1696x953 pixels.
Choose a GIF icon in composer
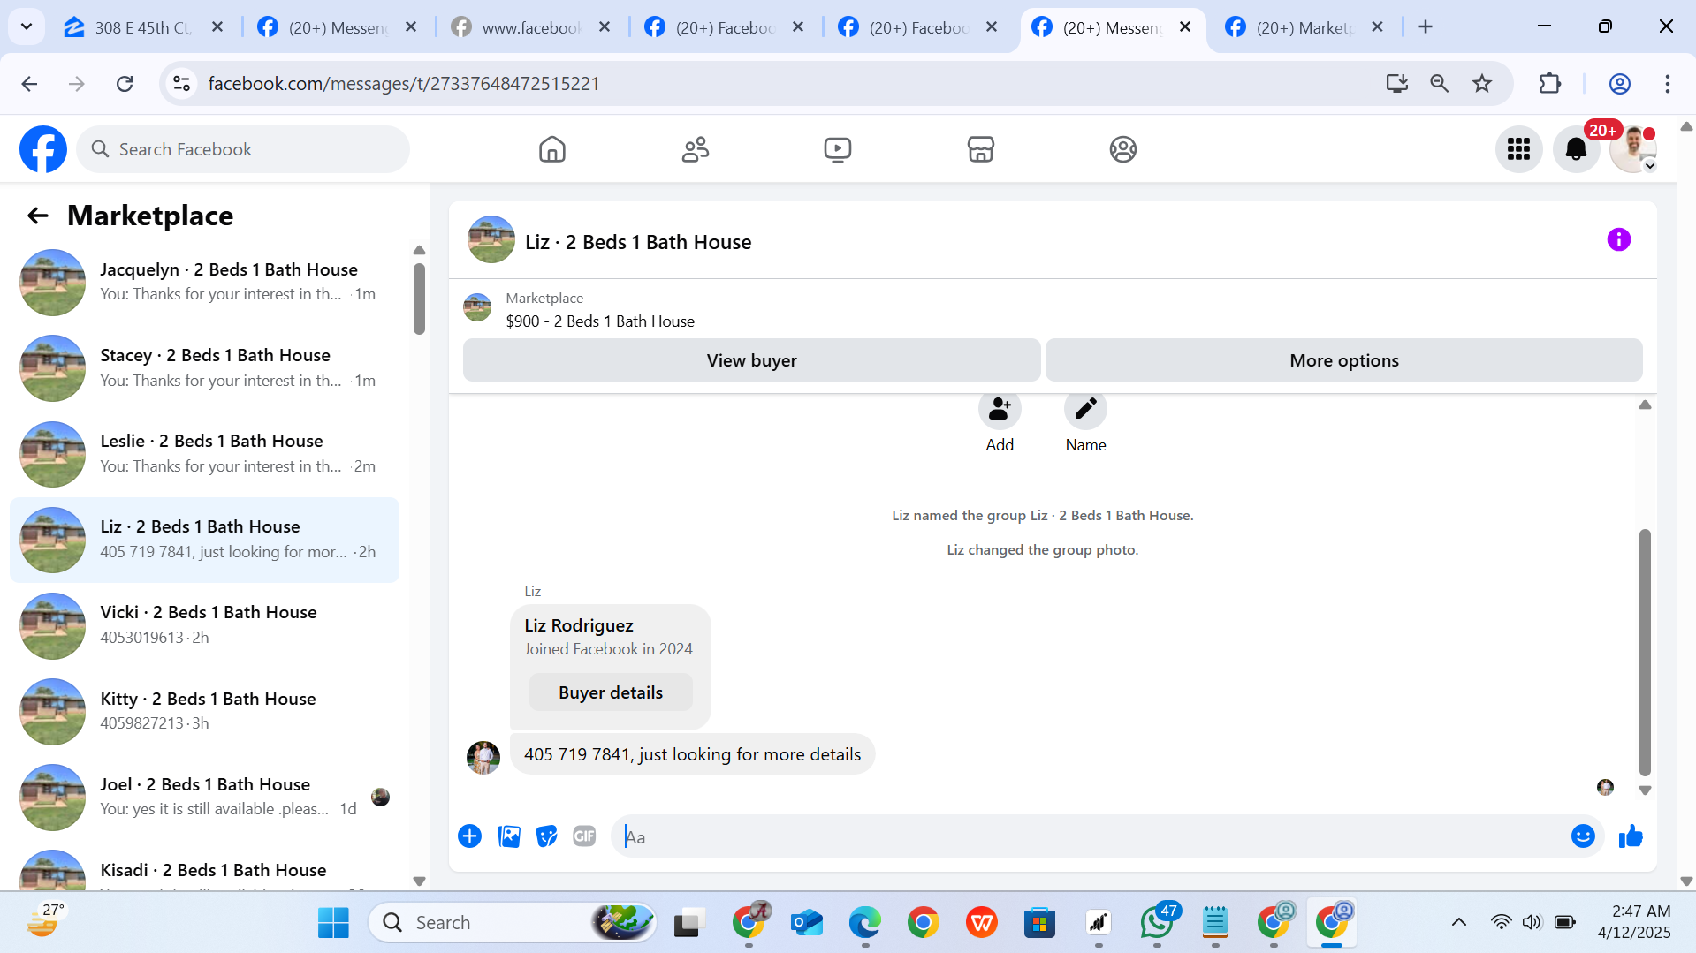coord(584,836)
